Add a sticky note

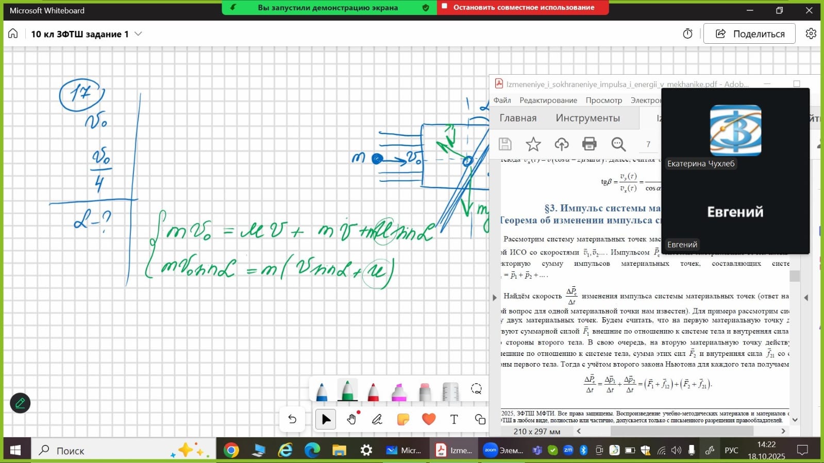tap(403, 419)
